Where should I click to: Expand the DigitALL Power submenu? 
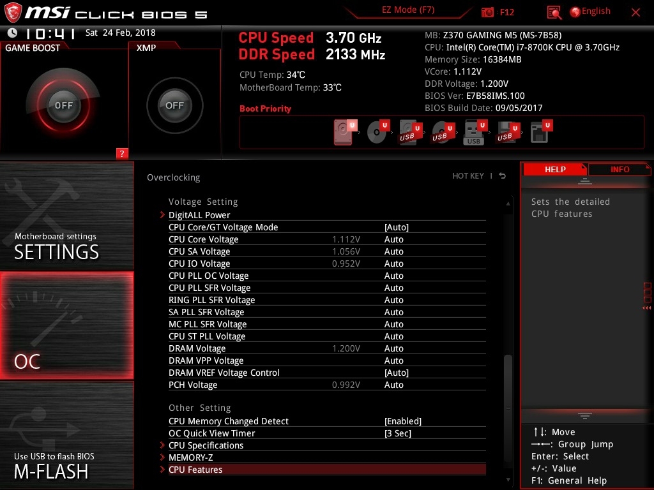click(x=199, y=215)
